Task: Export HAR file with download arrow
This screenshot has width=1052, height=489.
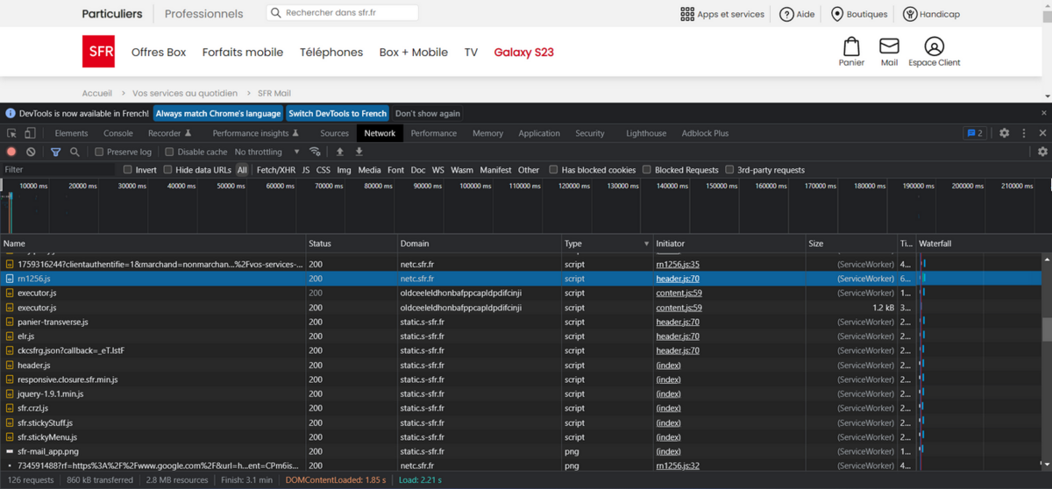Action: point(359,152)
